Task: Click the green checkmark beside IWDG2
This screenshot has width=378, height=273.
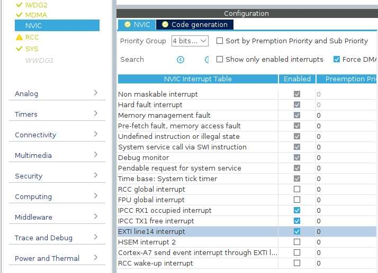Action: (x=19, y=5)
